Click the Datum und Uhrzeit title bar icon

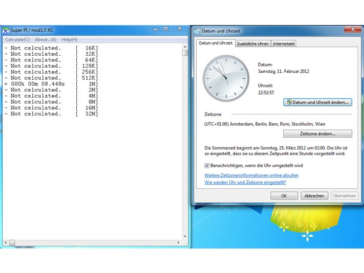click(x=197, y=31)
